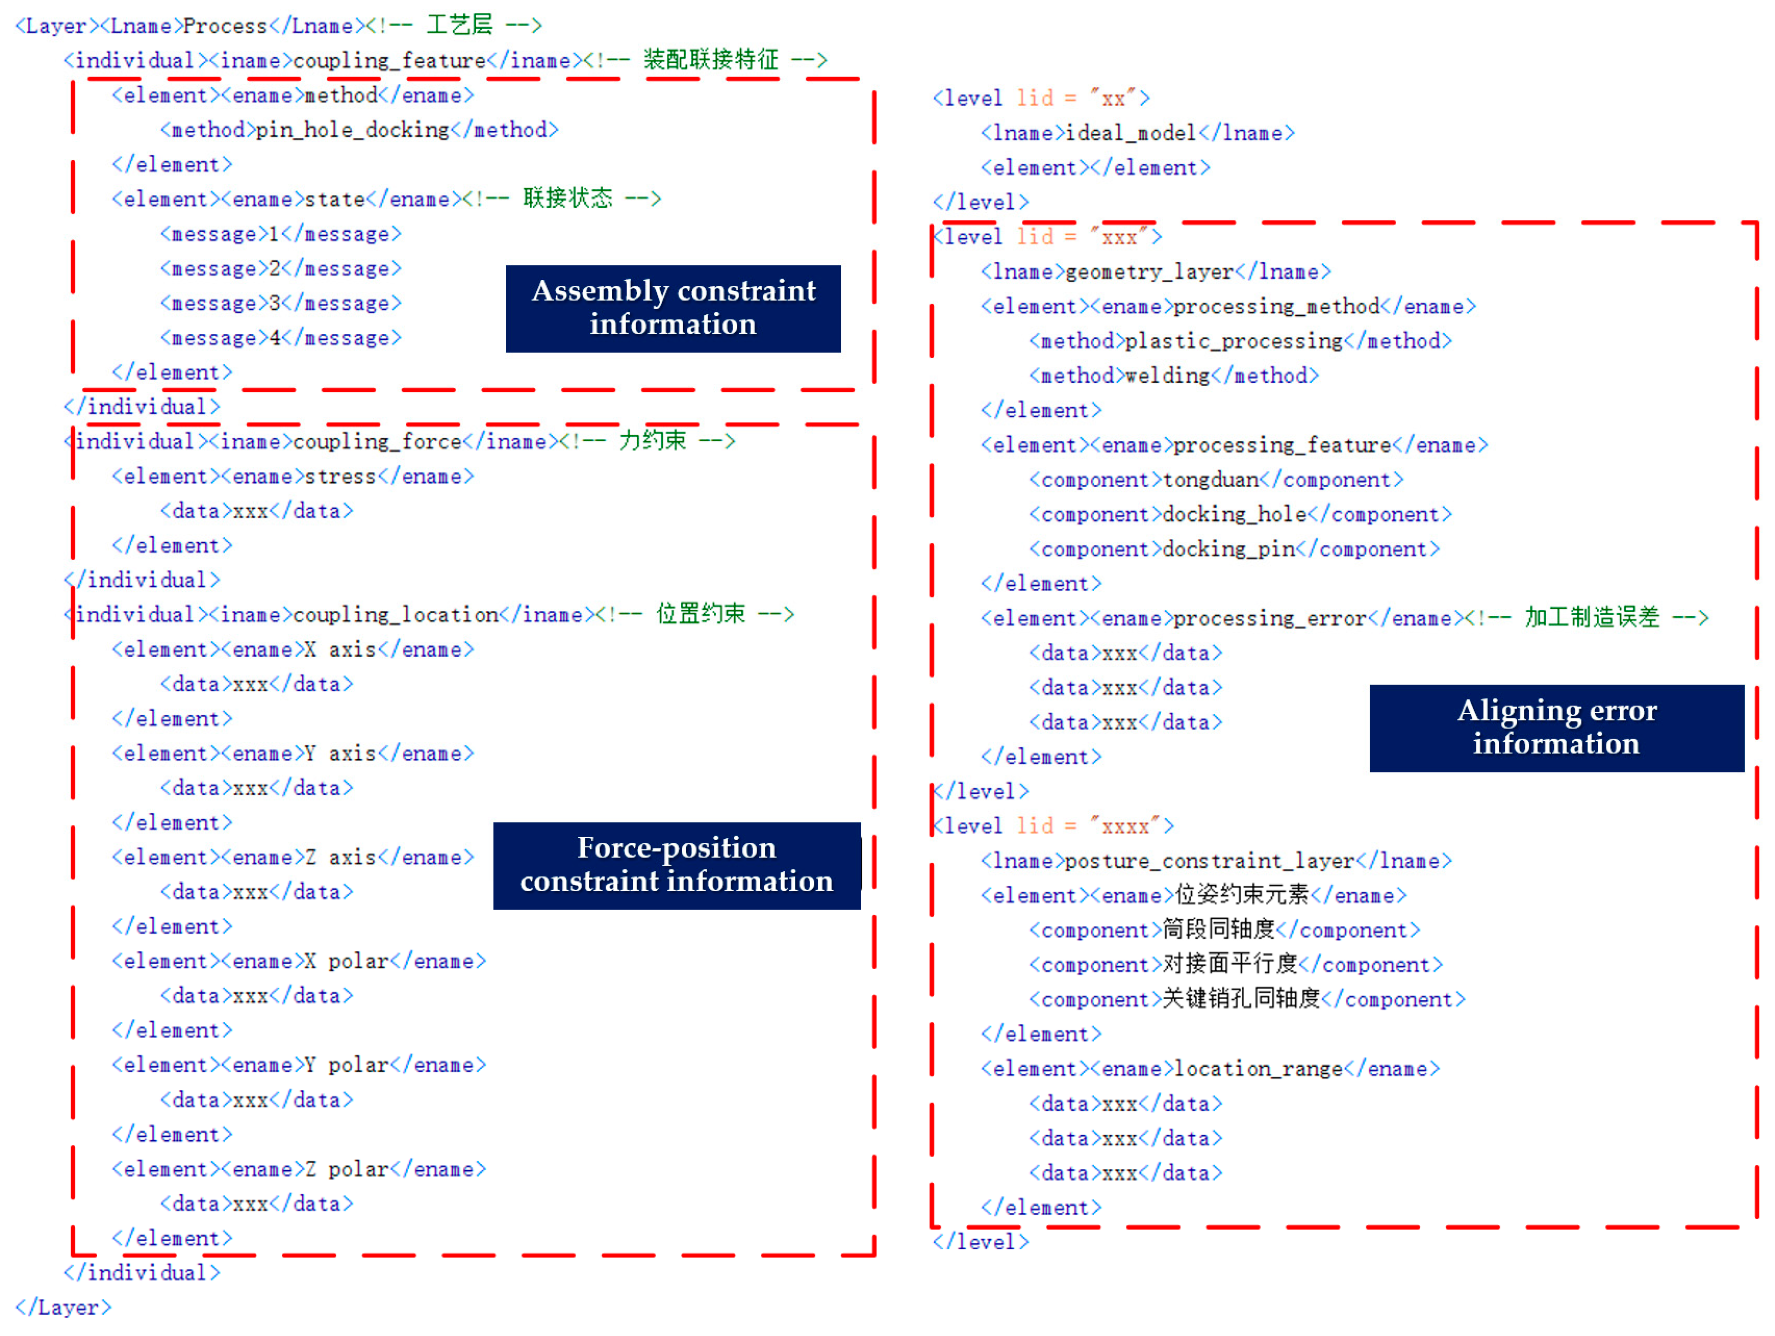This screenshot has height=1336, width=1775.
Task: Click the Process Lname at top
Action: [x=225, y=26]
